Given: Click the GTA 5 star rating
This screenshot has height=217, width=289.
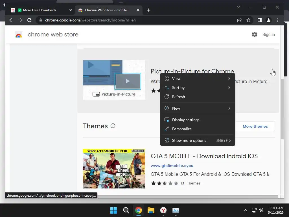Looking at the screenshot, I should pos(165,183).
